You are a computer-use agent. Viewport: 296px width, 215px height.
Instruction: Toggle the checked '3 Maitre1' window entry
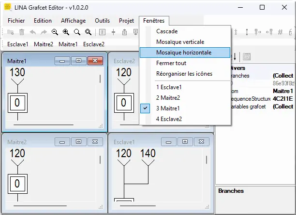(185, 108)
